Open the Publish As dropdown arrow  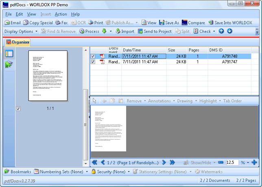(x=137, y=22)
